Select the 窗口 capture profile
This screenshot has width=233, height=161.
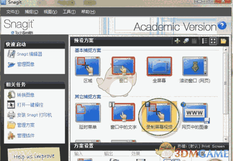123,70
